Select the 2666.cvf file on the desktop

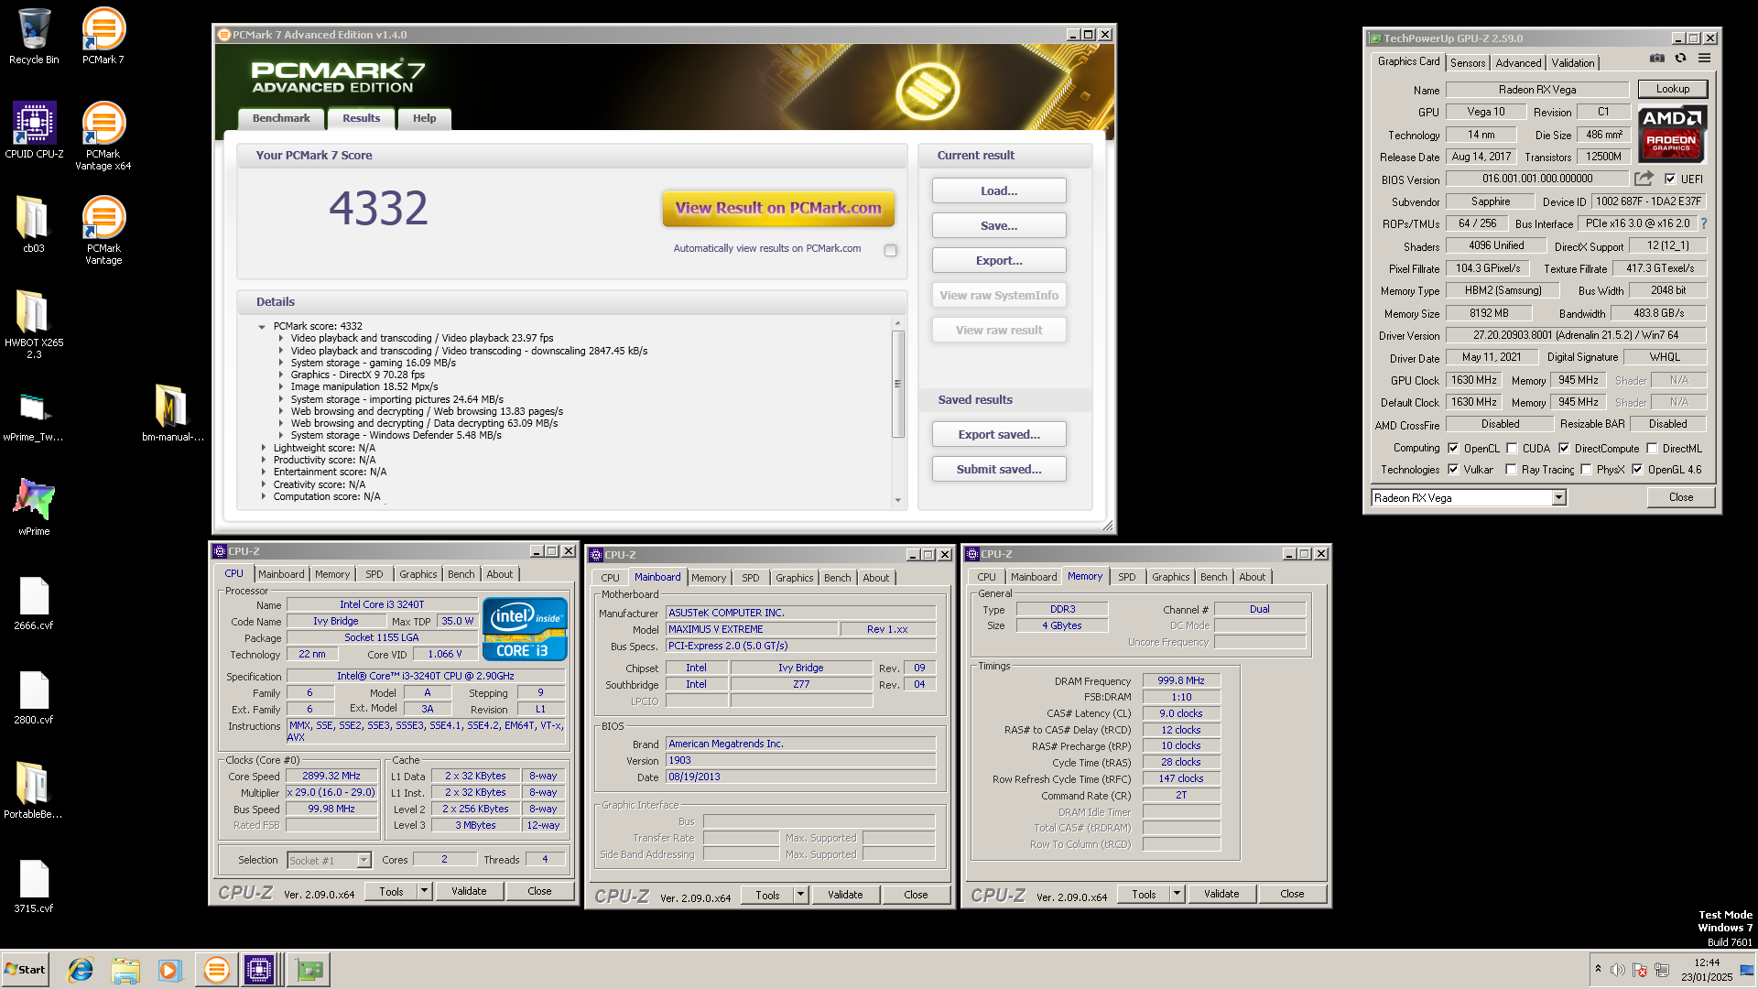34,603
